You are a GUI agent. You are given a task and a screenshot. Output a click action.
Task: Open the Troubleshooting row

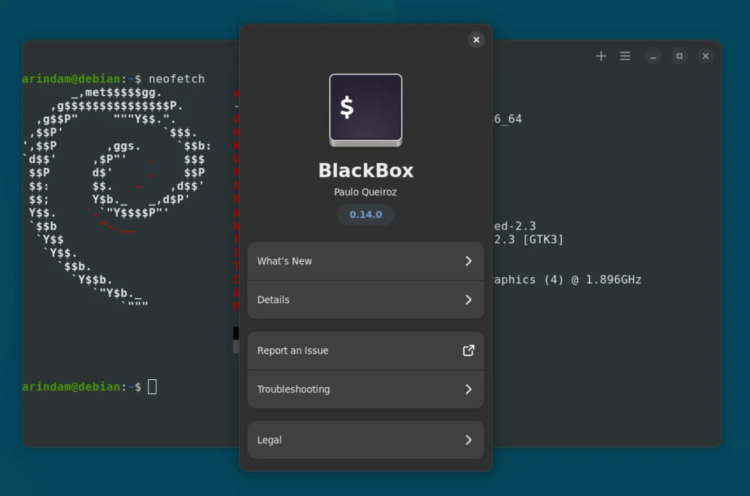click(366, 389)
